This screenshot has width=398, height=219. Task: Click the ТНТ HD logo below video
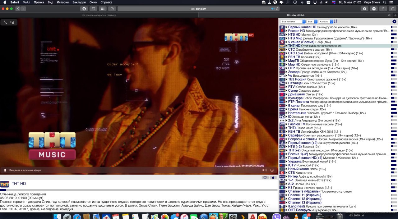click(x=4, y=184)
